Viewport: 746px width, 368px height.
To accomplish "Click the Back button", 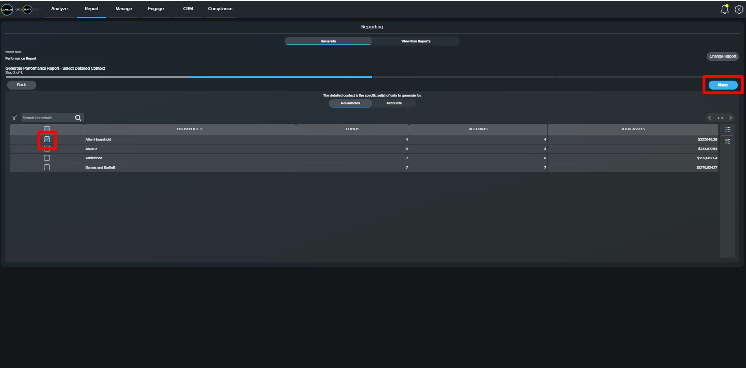I will pyautogui.click(x=21, y=85).
